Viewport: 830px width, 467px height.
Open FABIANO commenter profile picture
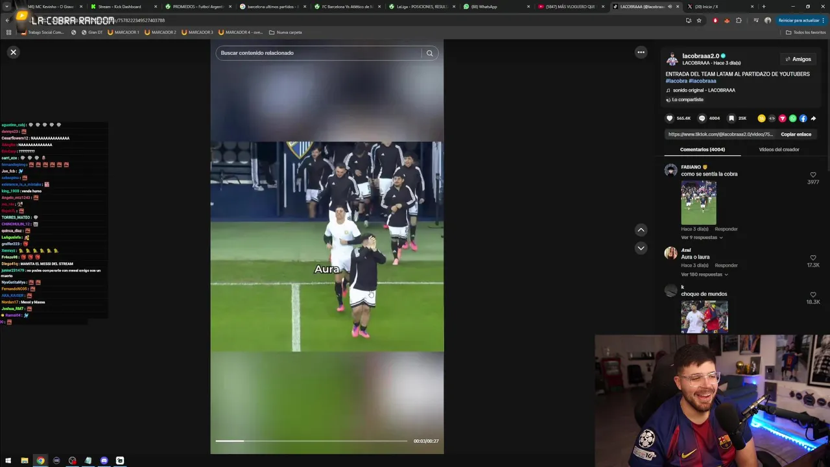click(671, 171)
